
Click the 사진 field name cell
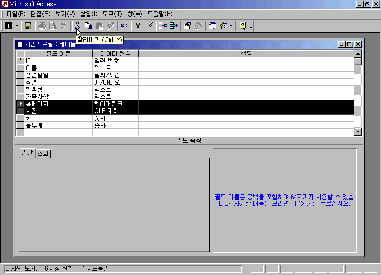(58, 111)
